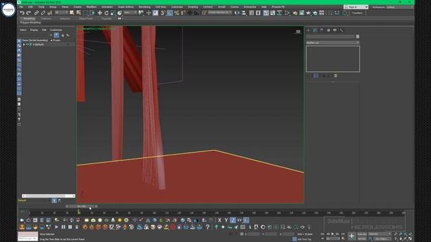The height and width of the screenshot is (242, 431).
Task: Restrict to Y axis button
Action: 226,220
